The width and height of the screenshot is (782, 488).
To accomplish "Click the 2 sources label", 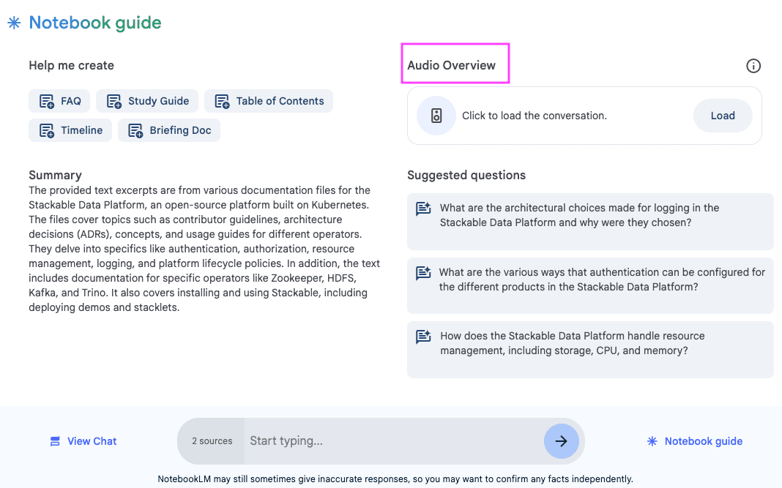I will pos(210,440).
